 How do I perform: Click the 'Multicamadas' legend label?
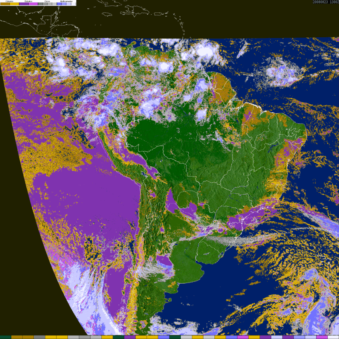(x=66, y=1)
